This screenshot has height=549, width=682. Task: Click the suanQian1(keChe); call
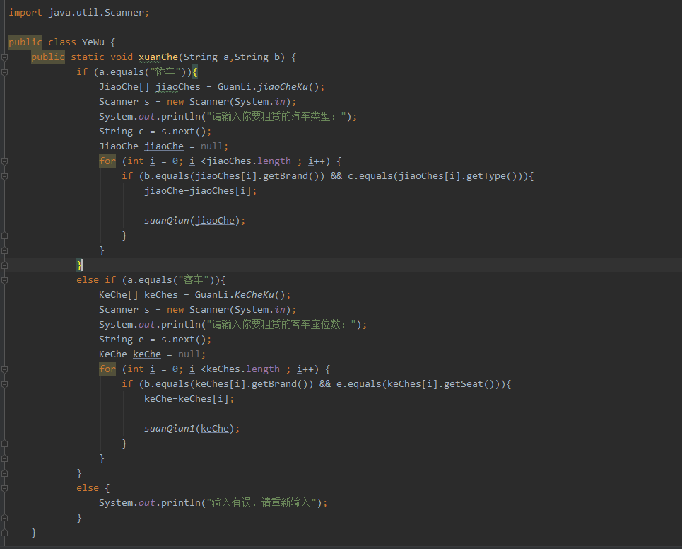[x=192, y=429]
